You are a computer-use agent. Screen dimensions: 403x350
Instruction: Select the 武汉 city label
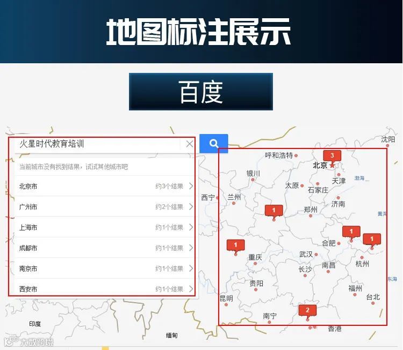tap(306, 255)
